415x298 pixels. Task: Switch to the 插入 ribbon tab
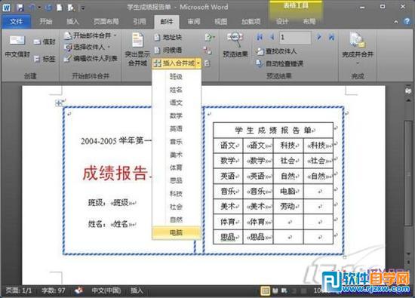coord(72,21)
